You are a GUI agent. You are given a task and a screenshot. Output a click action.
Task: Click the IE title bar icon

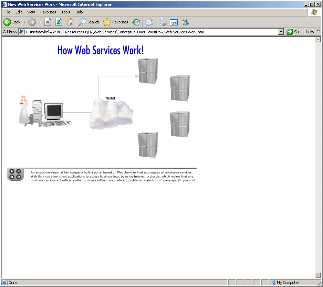click(4, 4)
